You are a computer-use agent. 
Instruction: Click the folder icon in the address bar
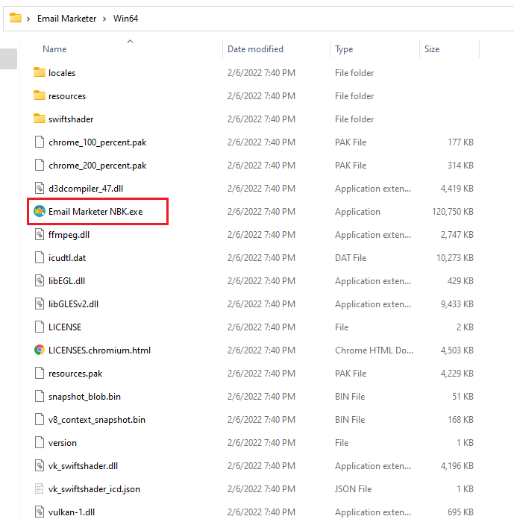coord(16,18)
